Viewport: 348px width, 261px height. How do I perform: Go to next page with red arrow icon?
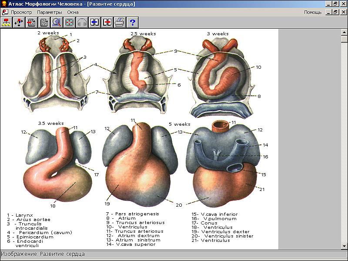[x=107, y=22]
